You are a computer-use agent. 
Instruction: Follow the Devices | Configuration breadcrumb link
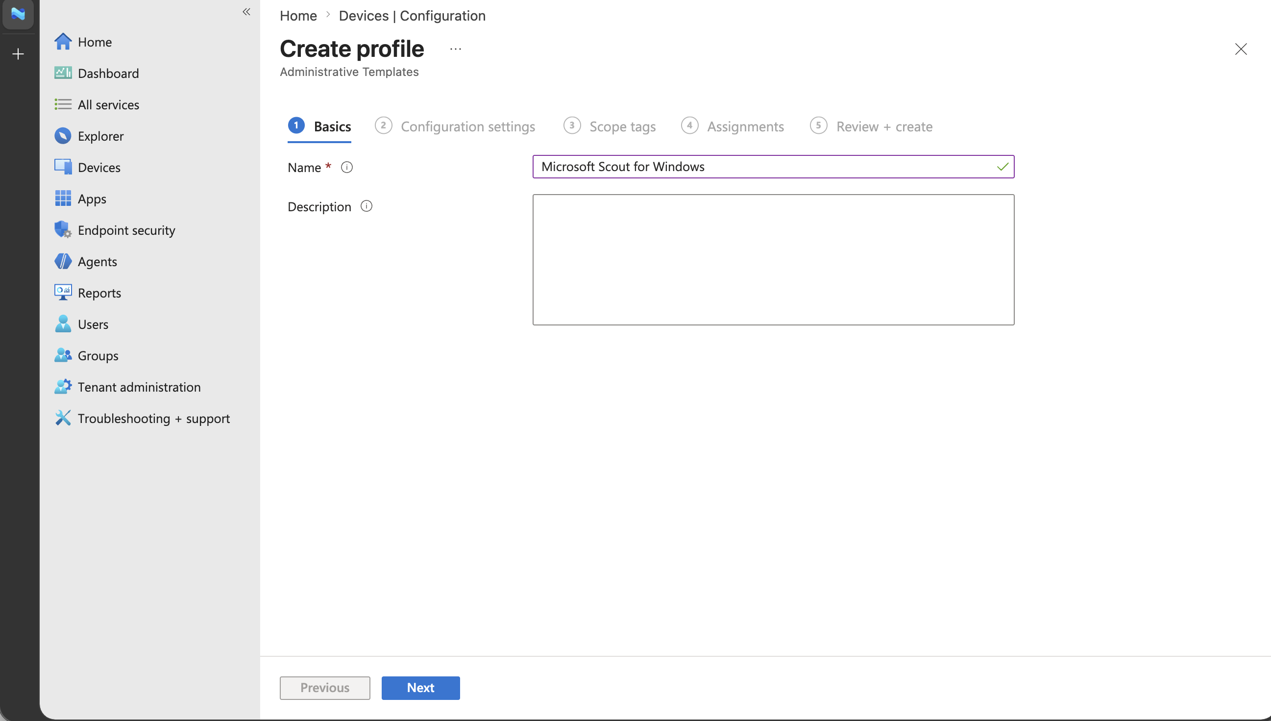pos(412,16)
